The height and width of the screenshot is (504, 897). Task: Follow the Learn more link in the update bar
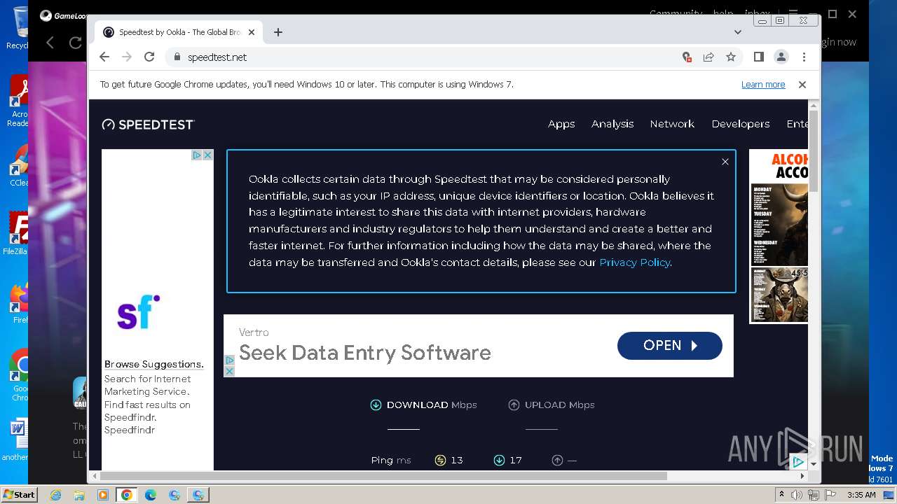(x=763, y=84)
